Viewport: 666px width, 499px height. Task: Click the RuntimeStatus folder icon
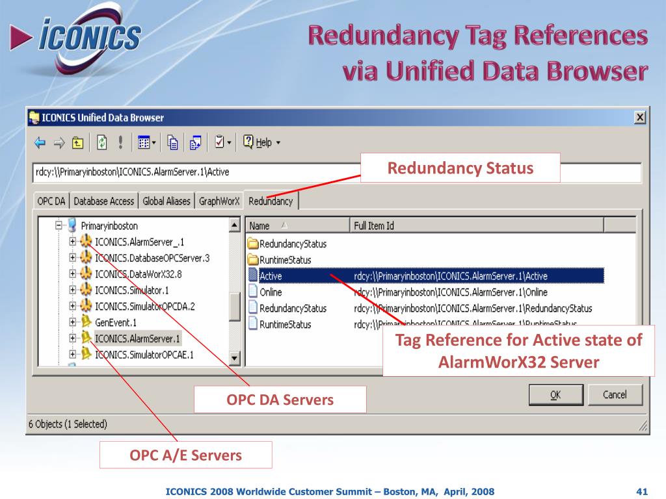point(253,260)
